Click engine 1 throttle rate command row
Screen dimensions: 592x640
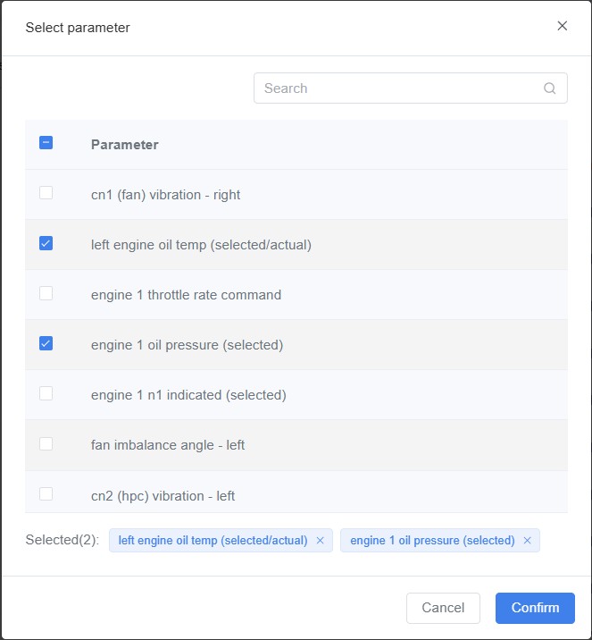click(x=186, y=295)
